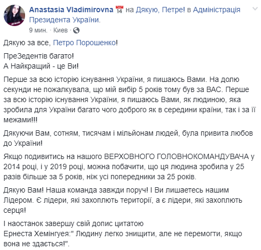Click the 'Дякую за все,' greeting text

pos(27,43)
